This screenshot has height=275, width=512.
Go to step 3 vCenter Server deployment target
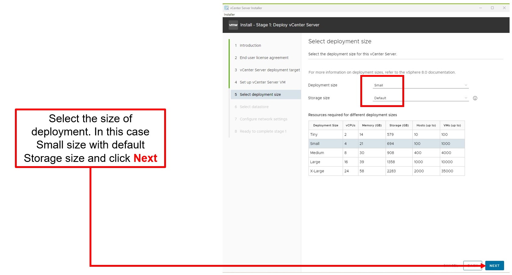(x=270, y=70)
